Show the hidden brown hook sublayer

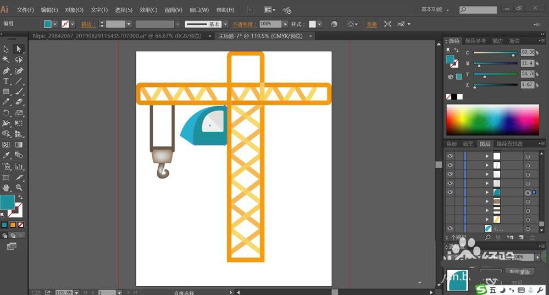click(450, 201)
